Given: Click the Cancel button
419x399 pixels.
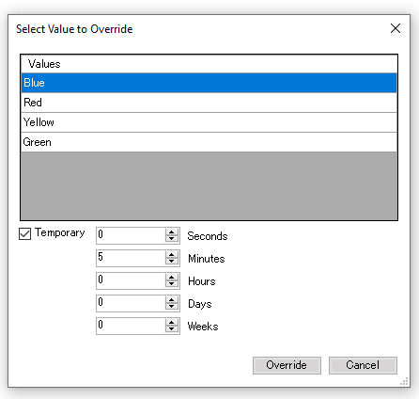Looking at the screenshot, I should click(x=363, y=365).
